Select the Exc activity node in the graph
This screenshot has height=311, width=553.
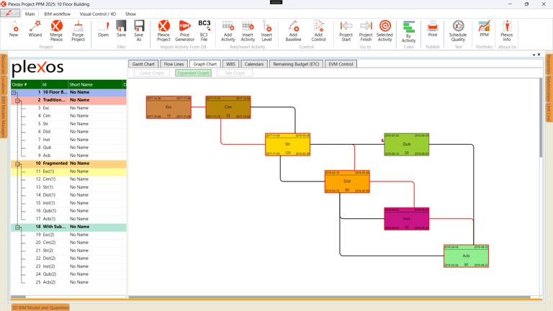tap(168, 107)
